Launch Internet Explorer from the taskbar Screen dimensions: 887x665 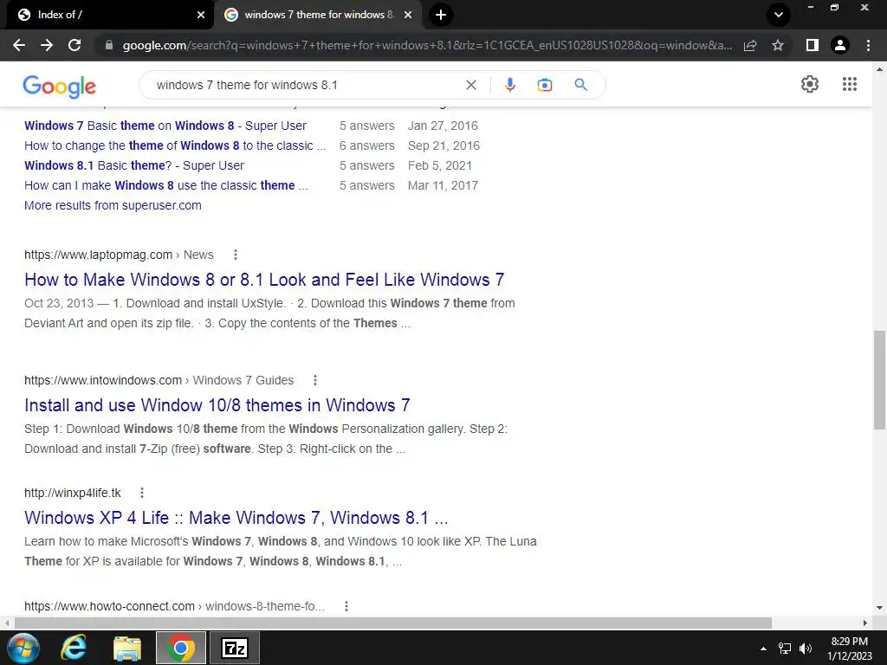coord(74,648)
